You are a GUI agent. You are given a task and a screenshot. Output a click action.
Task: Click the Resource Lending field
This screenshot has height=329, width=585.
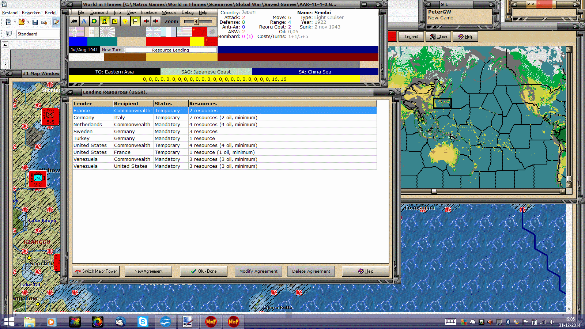[x=171, y=50]
